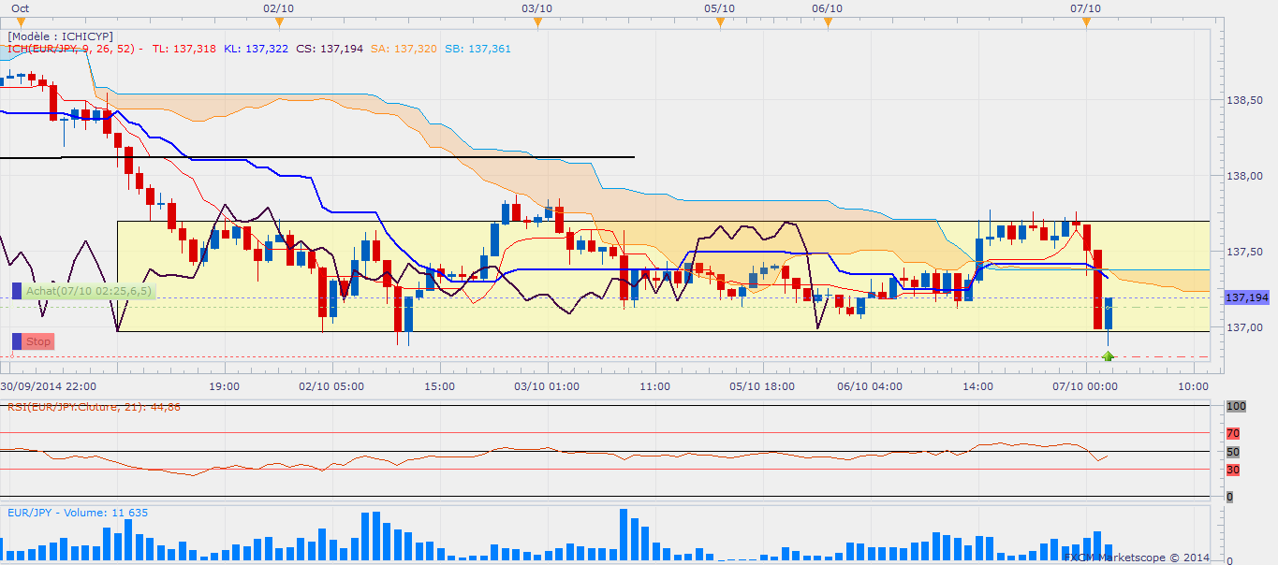Screen dimensions: 1278x565
Task: Click the 137,00 price axis label
Action: coord(1246,328)
